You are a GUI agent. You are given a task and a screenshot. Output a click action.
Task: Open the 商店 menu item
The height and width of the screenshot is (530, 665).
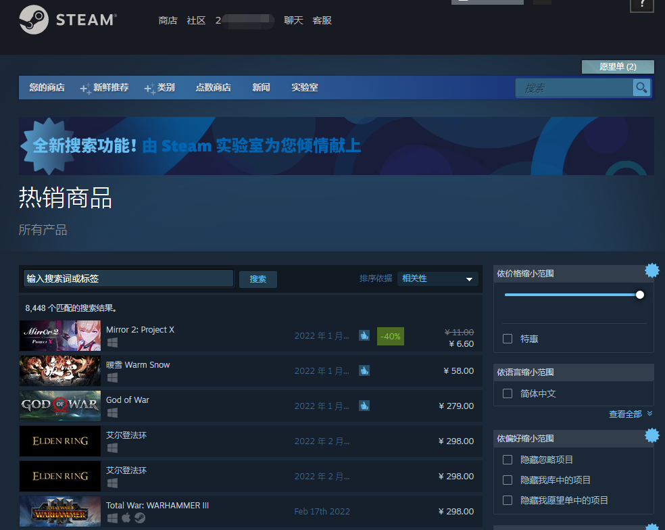[x=168, y=20]
